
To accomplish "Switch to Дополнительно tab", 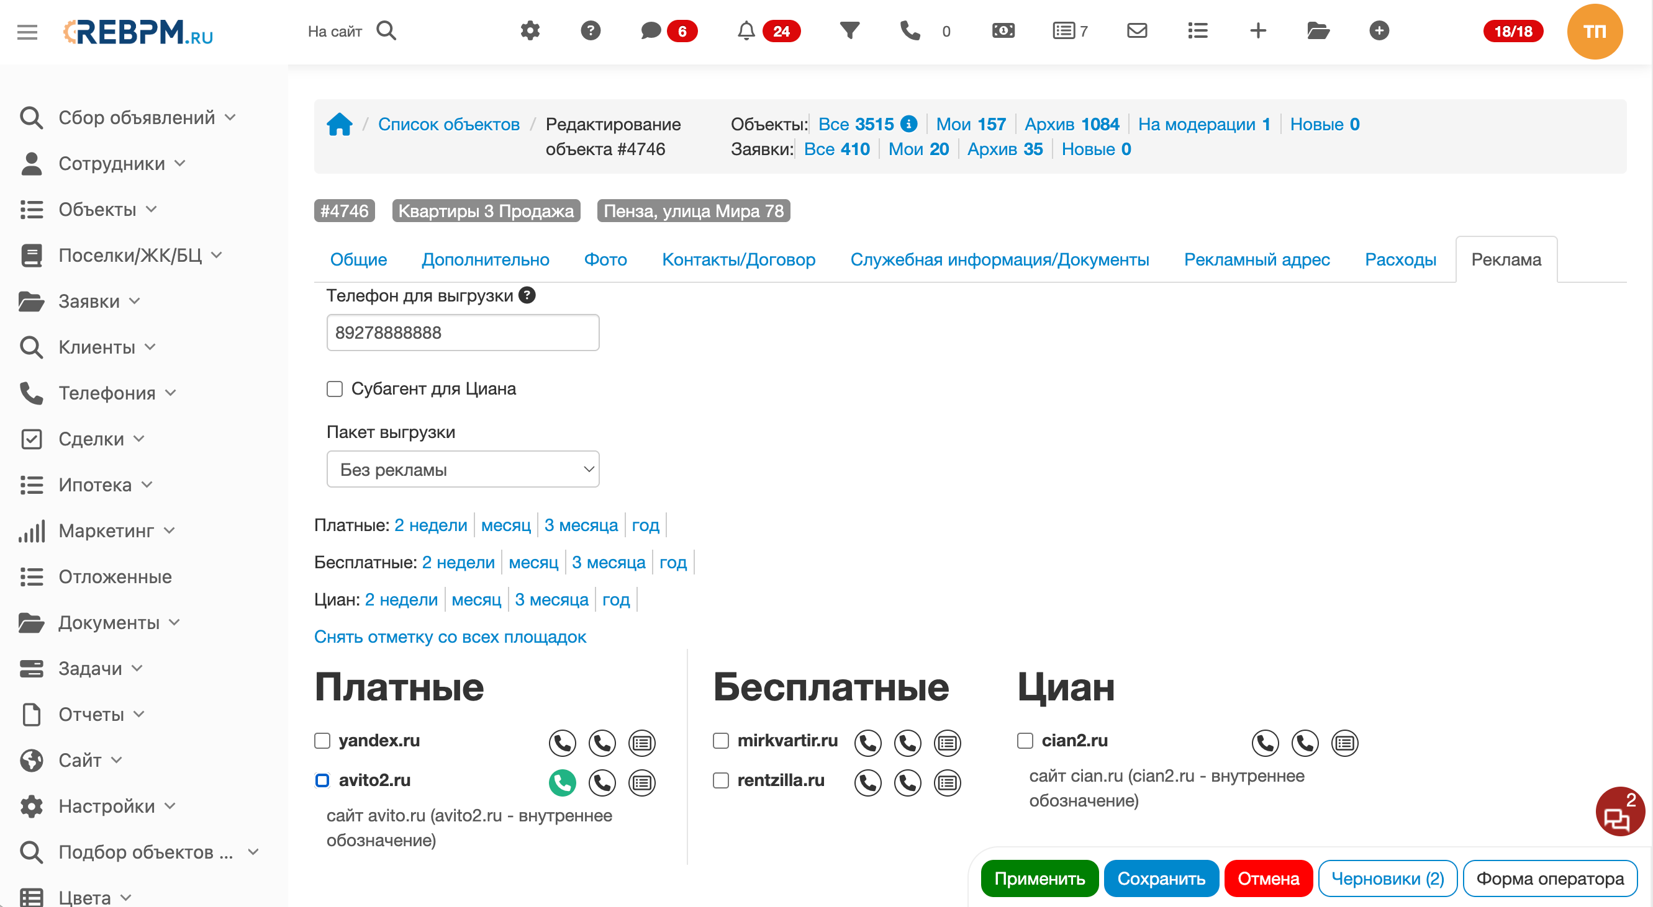I will (485, 259).
